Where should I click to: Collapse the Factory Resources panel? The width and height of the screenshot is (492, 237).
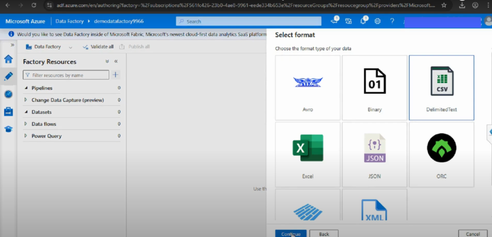[x=116, y=61]
